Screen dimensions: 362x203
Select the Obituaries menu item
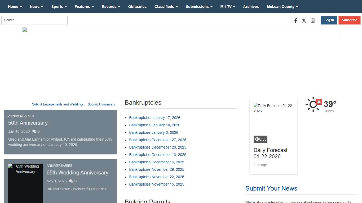137,7
